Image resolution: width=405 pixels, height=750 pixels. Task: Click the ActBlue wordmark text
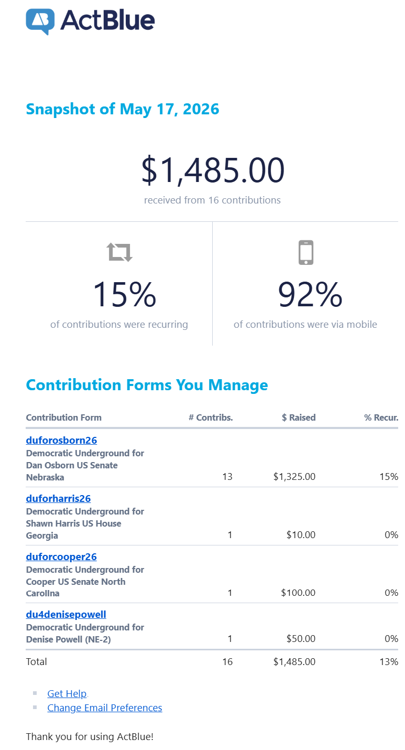click(107, 20)
